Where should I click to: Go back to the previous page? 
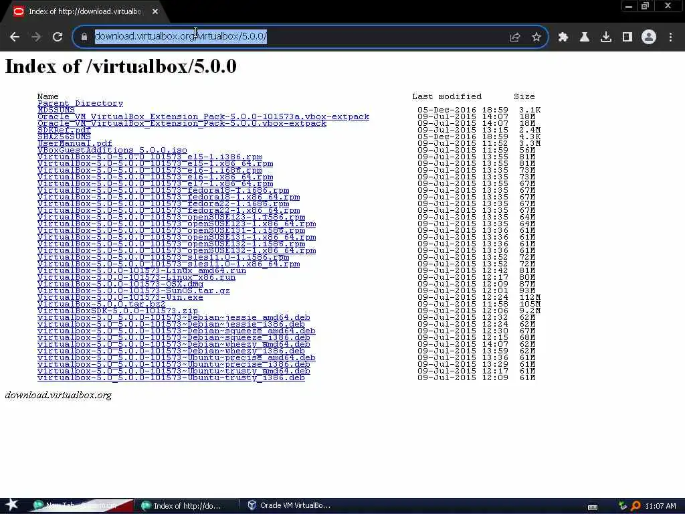(x=15, y=37)
